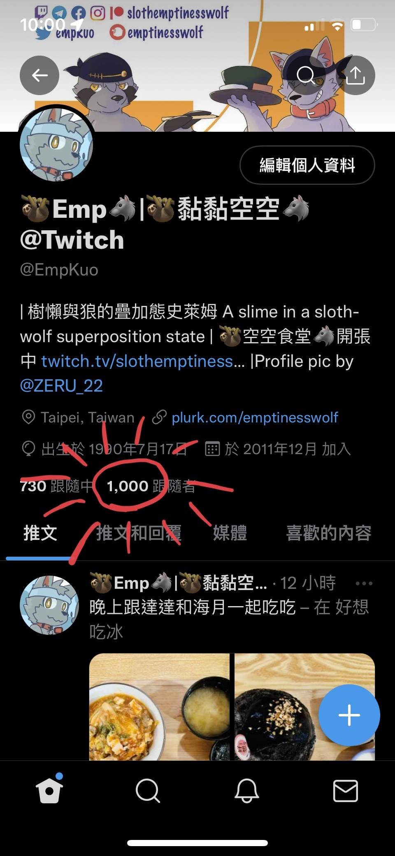Open the @ZERU_22 profile mention
395x856 pixels.
[61, 386]
